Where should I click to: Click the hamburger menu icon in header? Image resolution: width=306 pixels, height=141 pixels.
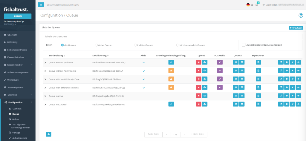41,5
